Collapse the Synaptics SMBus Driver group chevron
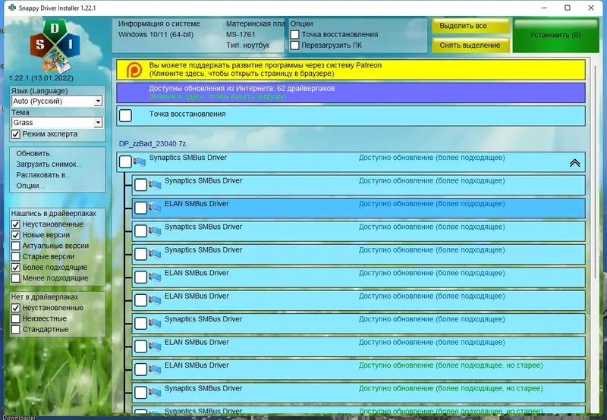 pos(574,163)
